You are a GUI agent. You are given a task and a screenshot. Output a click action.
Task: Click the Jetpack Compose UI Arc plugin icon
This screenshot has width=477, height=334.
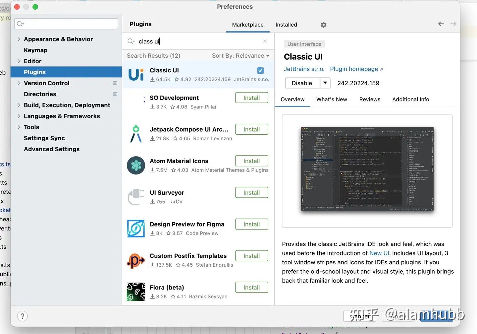coord(136,133)
